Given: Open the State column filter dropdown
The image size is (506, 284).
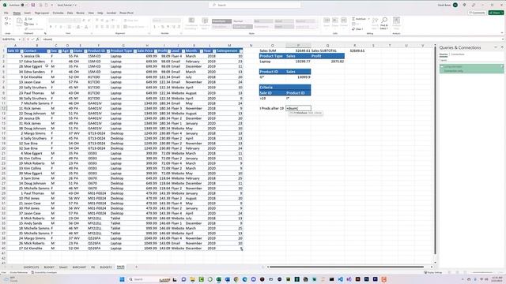Looking at the screenshot, I should click(85, 51).
